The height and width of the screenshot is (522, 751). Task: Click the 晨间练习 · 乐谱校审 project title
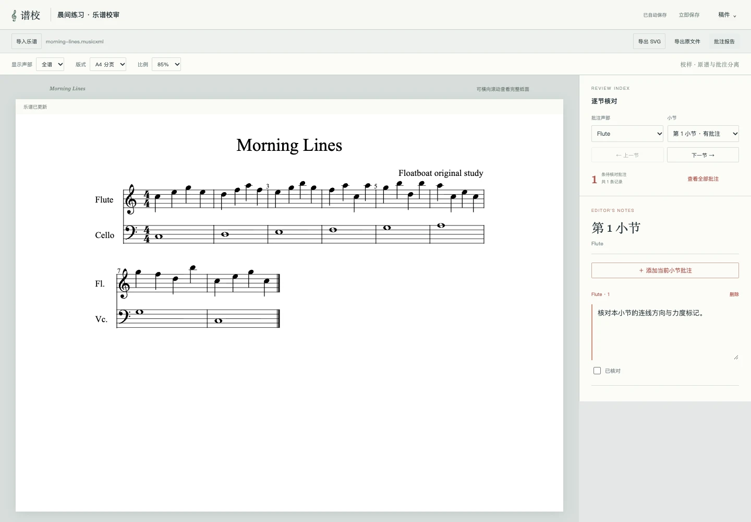tap(88, 15)
